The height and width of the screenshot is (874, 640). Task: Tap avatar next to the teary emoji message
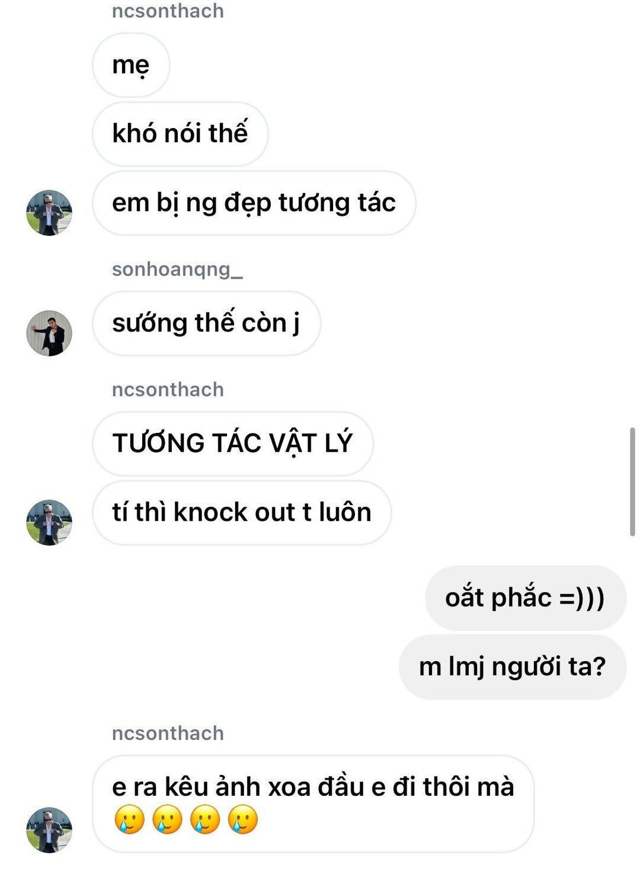point(49,830)
